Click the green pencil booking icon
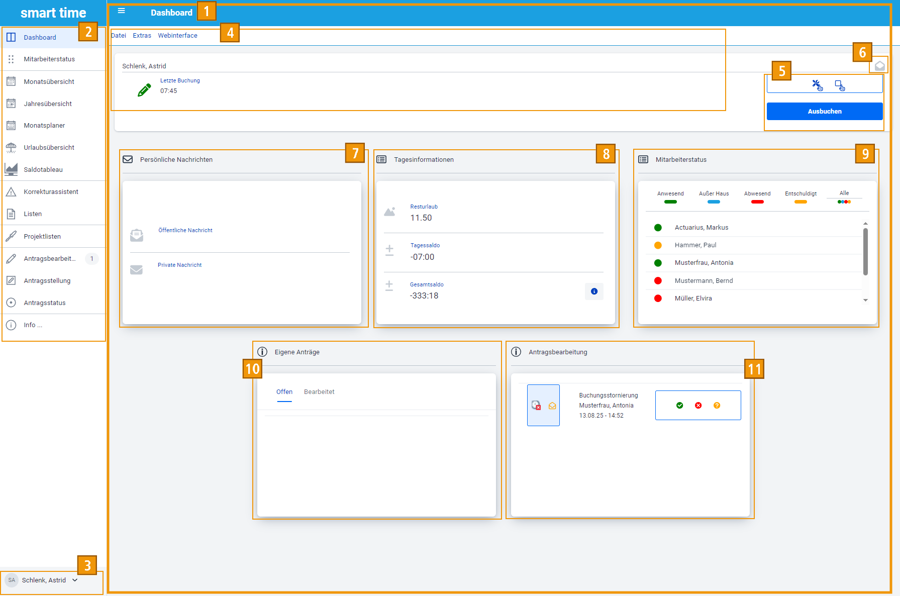The image size is (900, 596). click(x=144, y=90)
